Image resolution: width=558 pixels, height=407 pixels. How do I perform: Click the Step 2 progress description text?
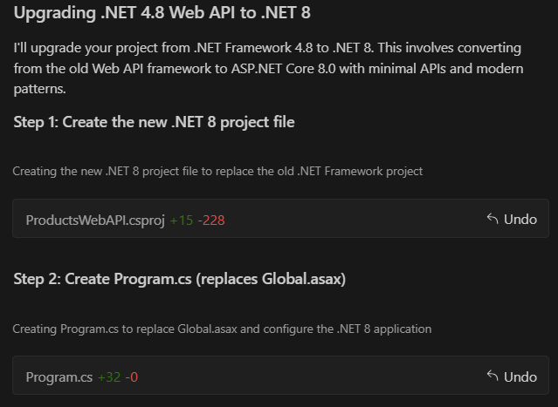222,329
